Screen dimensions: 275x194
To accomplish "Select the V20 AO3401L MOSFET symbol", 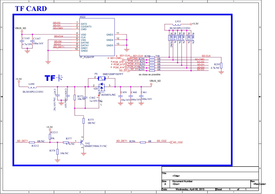I will pyautogui.click(x=102, y=86).
